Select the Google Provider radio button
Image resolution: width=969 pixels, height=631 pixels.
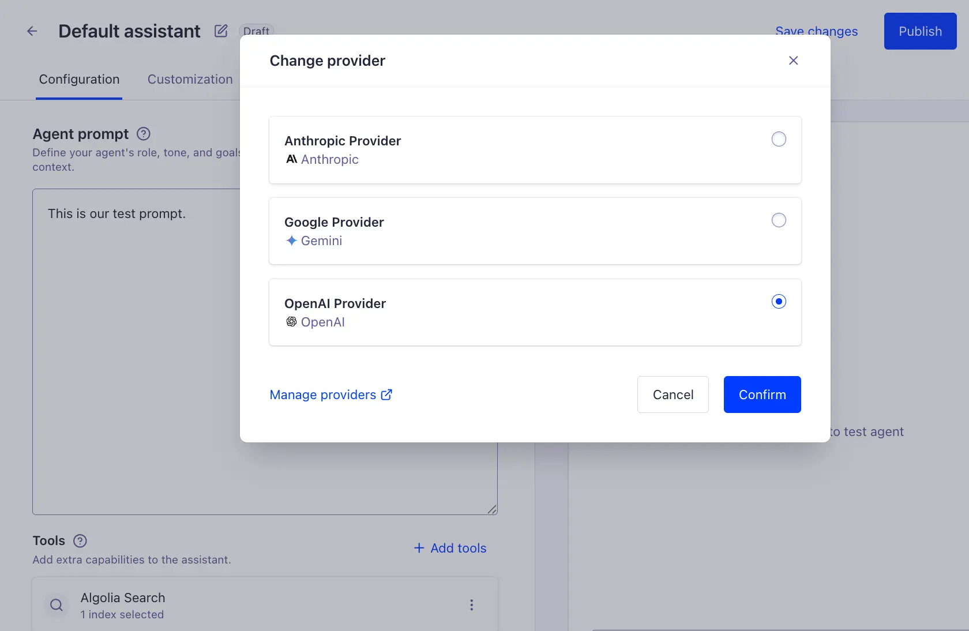(779, 220)
